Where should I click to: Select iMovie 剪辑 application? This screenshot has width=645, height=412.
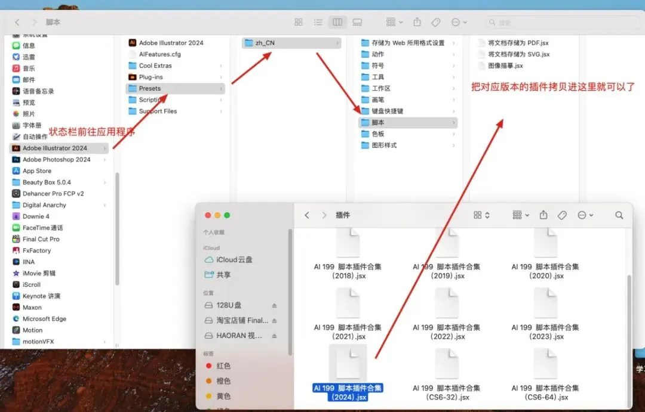59,273
